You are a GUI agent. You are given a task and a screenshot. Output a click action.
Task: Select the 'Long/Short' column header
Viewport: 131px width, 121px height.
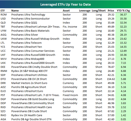[99, 11]
